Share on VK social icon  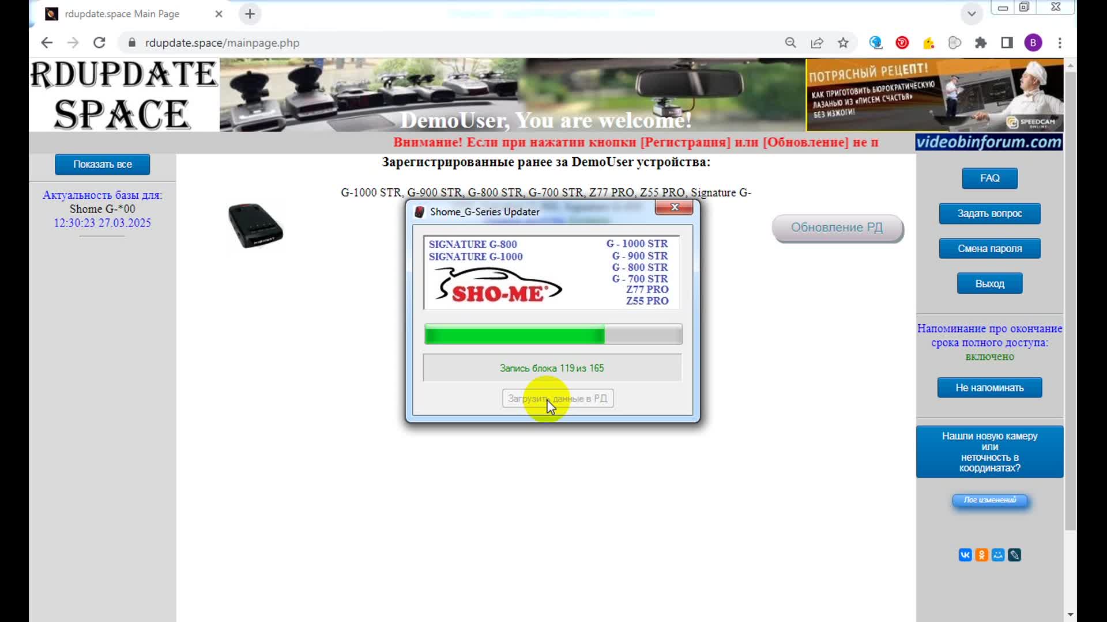(x=965, y=555)
